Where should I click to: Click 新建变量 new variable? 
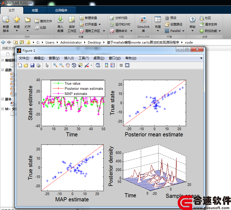(88, 18)
